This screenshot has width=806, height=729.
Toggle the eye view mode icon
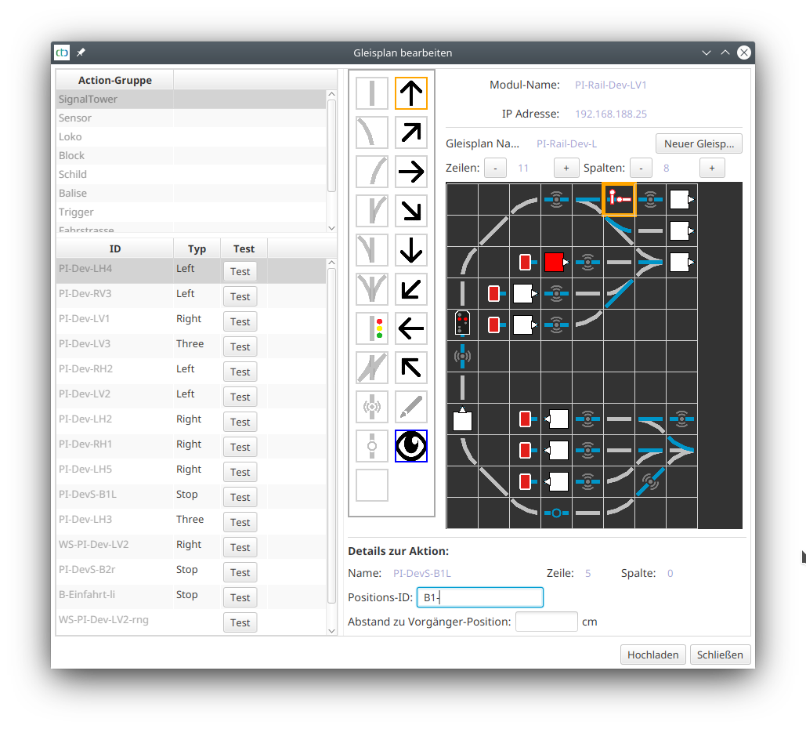(411, 446)
